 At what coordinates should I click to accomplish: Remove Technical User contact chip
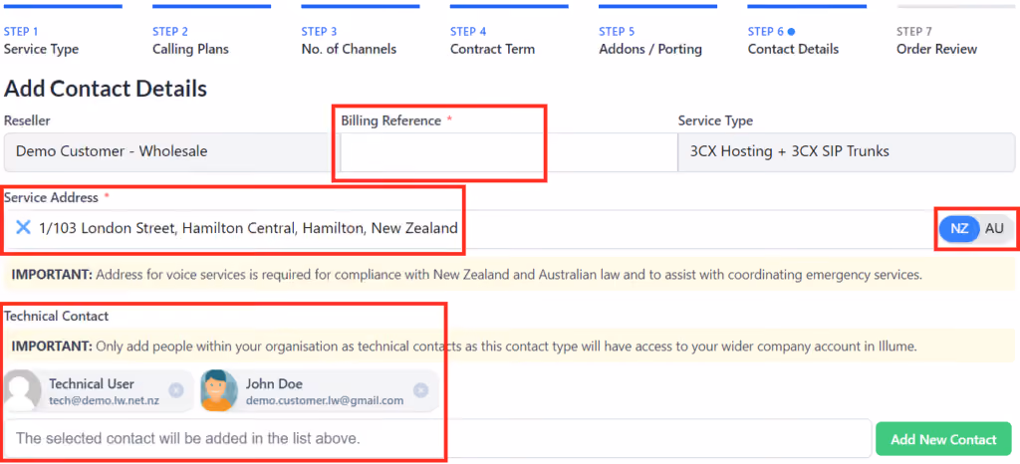pos(175,390)
